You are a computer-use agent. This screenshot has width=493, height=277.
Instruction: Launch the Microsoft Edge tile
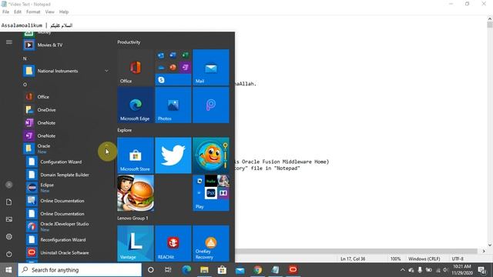tap(136, 105)
